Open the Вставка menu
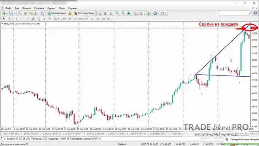This screenshot has width=259, height=146. tap(26, 8)
